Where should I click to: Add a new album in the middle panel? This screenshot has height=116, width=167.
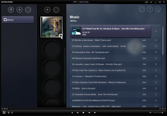coord(47,10)
